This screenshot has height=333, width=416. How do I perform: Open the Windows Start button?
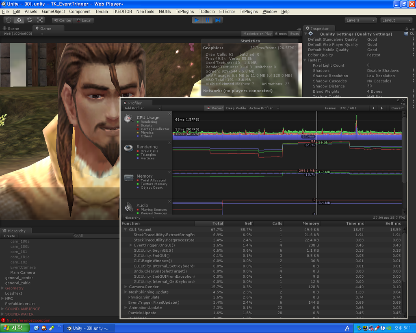15,328
